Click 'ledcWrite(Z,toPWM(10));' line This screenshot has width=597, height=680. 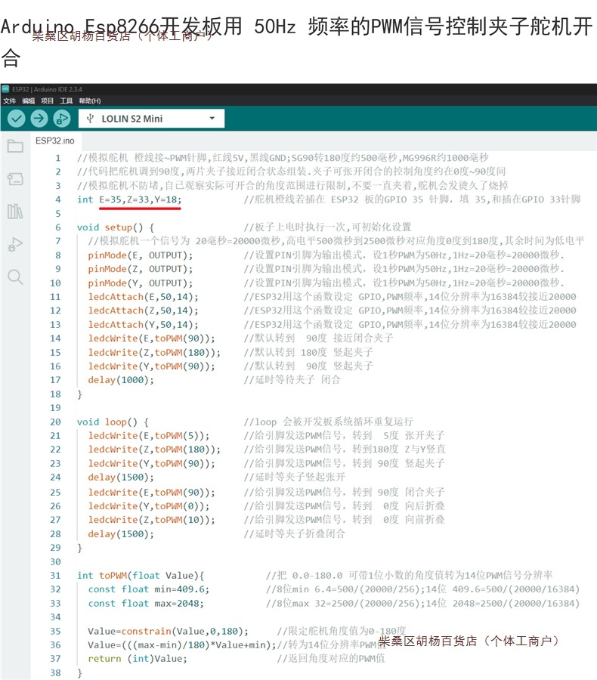(151, 520)
